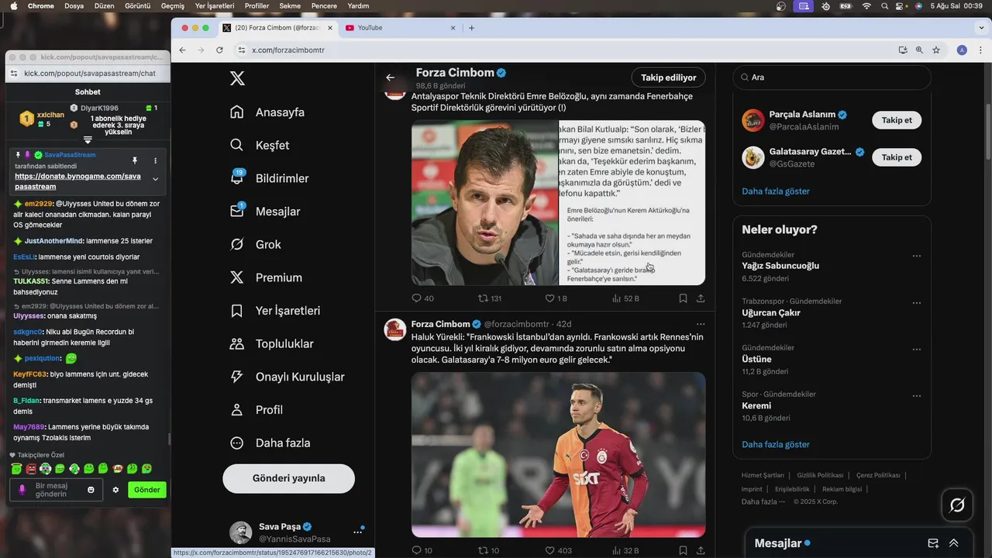The image size is (992, 558).
Task: Like the Emre Belözoğlu post
Action: coord(556,298)
